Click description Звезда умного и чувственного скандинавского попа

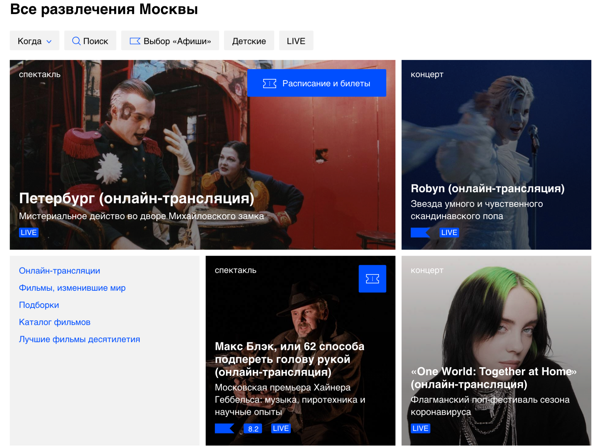point(477,210)
